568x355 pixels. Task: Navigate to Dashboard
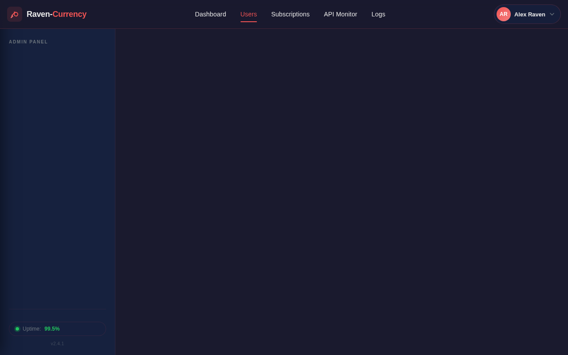coord(210,14)
